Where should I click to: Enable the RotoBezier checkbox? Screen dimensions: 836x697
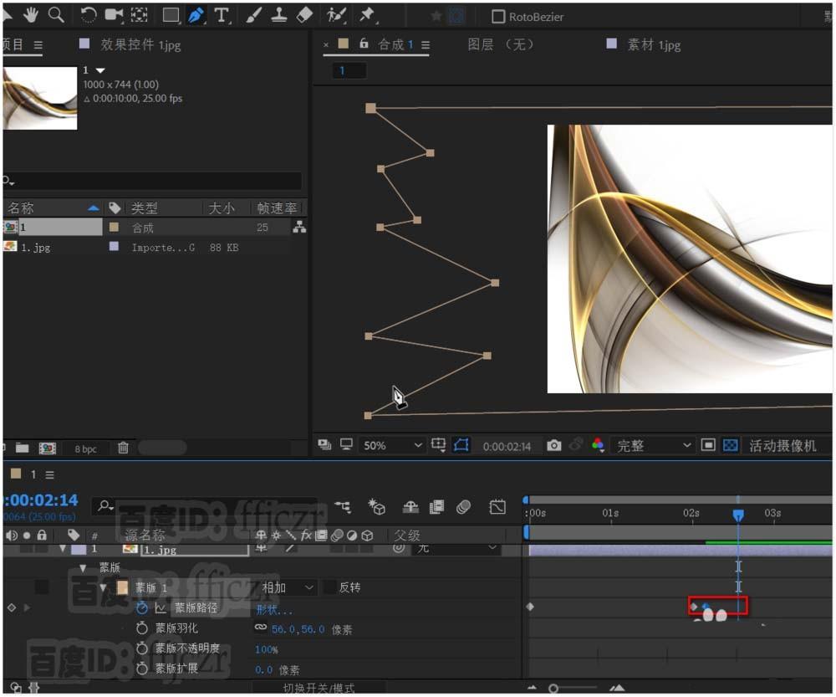(498, 16)
